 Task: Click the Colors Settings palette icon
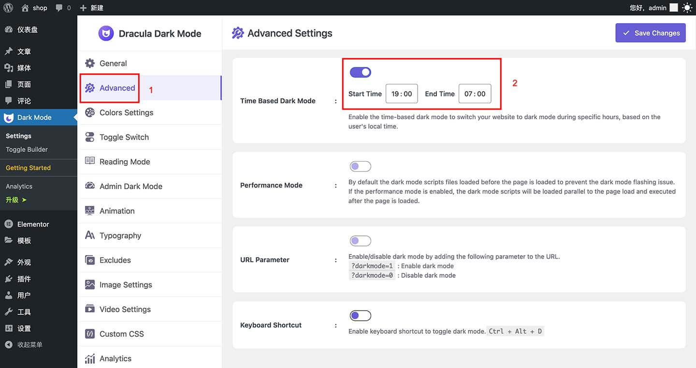(90, 112)
